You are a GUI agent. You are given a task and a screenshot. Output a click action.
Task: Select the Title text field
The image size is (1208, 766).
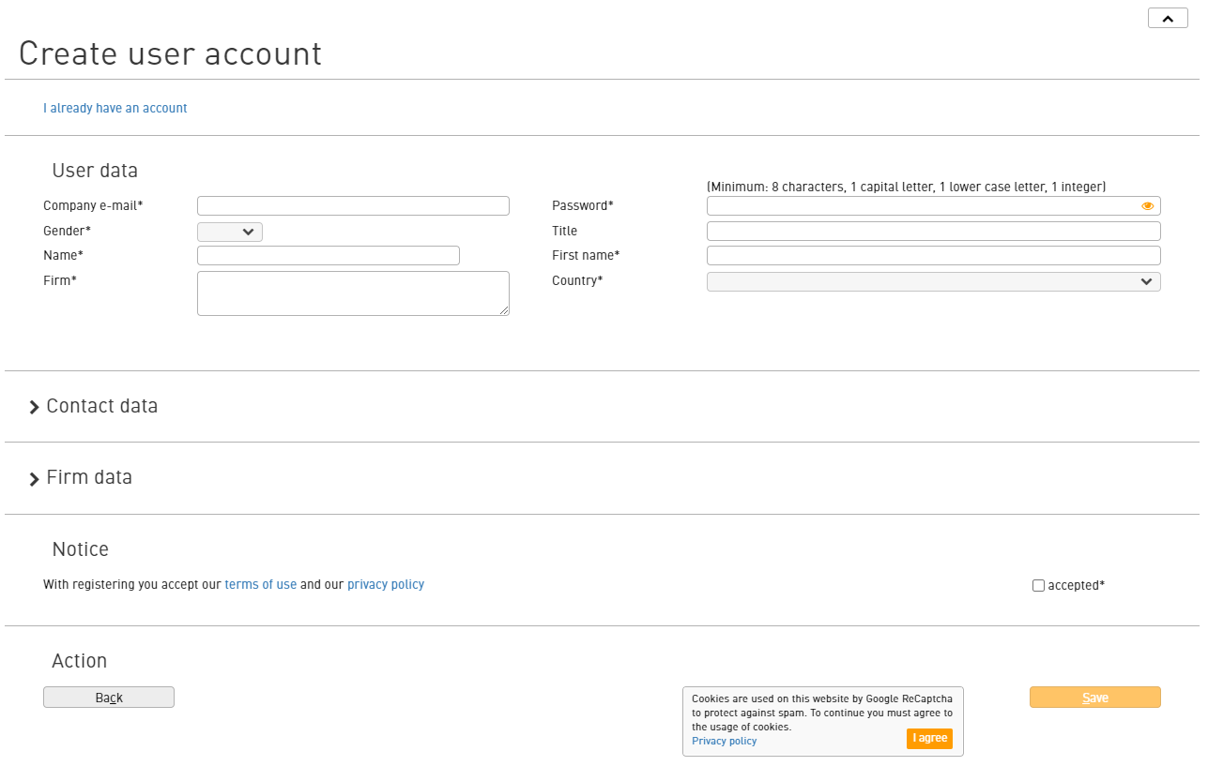point(933,232)
